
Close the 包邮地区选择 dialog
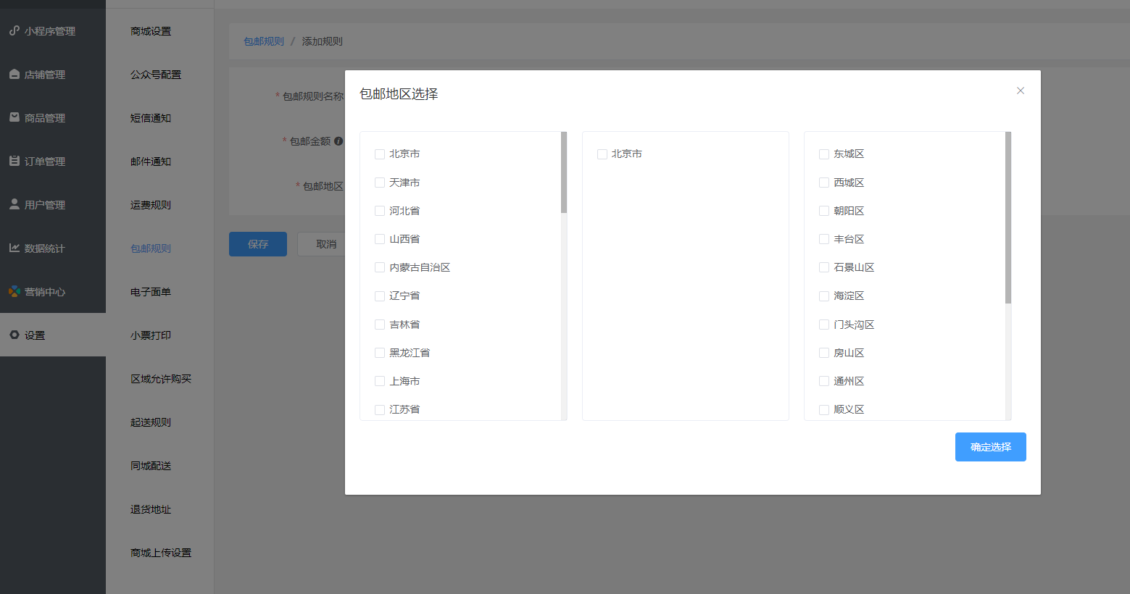[1020, 91]
